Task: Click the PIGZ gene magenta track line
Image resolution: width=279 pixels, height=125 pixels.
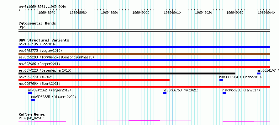Action: [x=144, y=121]
